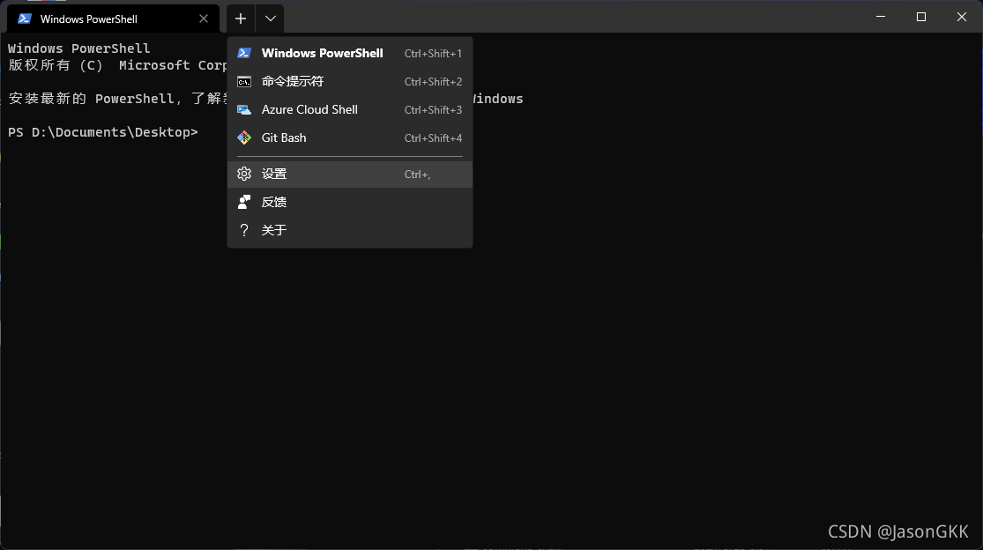
Task: Open 设置 settings entry
Action: tap(350, 175)
